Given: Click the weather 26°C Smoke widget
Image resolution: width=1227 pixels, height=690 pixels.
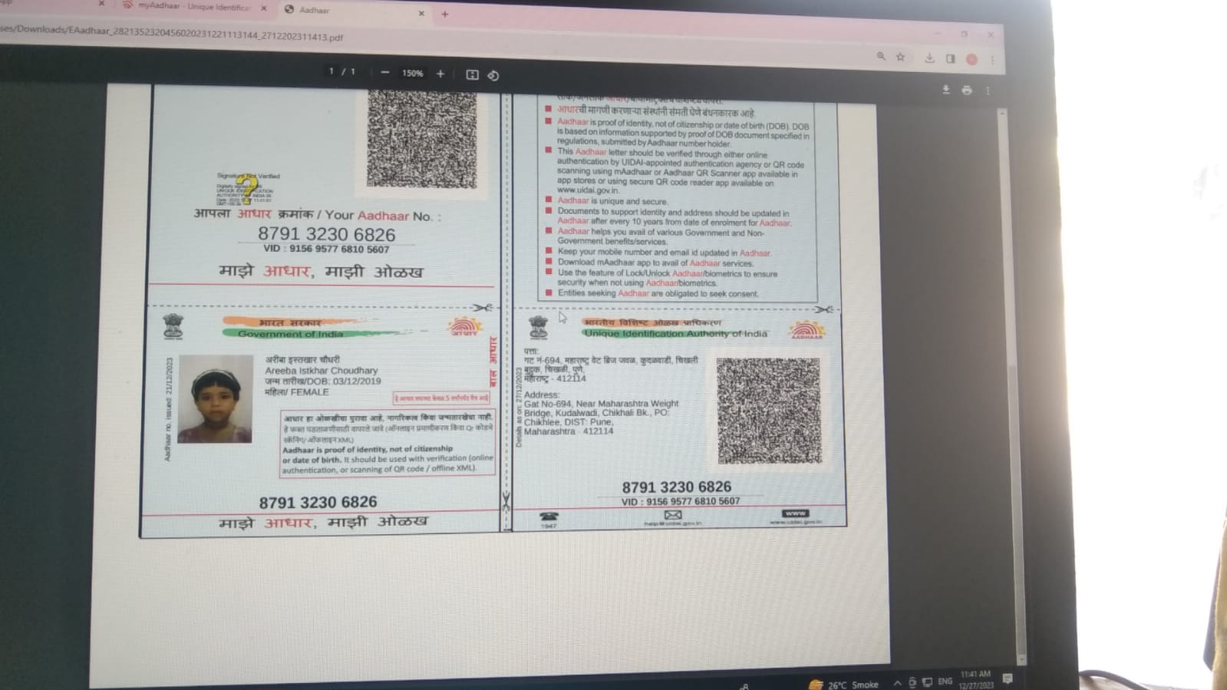Looking at the screenshot, I should coord(843,685).
